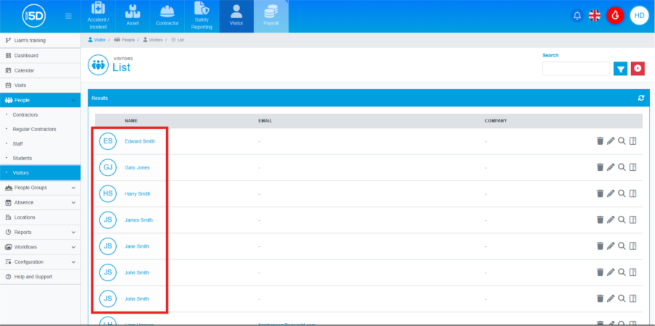
Task: Open Locations in the sidebar
Action: 40,217
